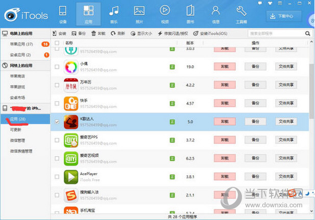Open the 工具箱 (Toolbox) section
315x220 pixels.
pos(241,14)
